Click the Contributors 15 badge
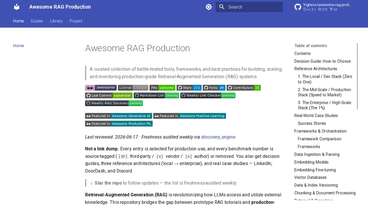 pyautogui.click(x=244, y=88)
